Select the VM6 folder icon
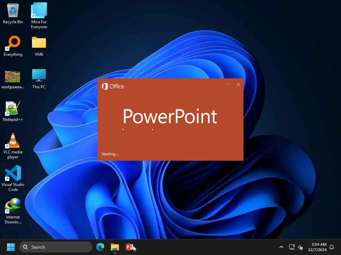 pyautogui.click(x=39, y=46)
